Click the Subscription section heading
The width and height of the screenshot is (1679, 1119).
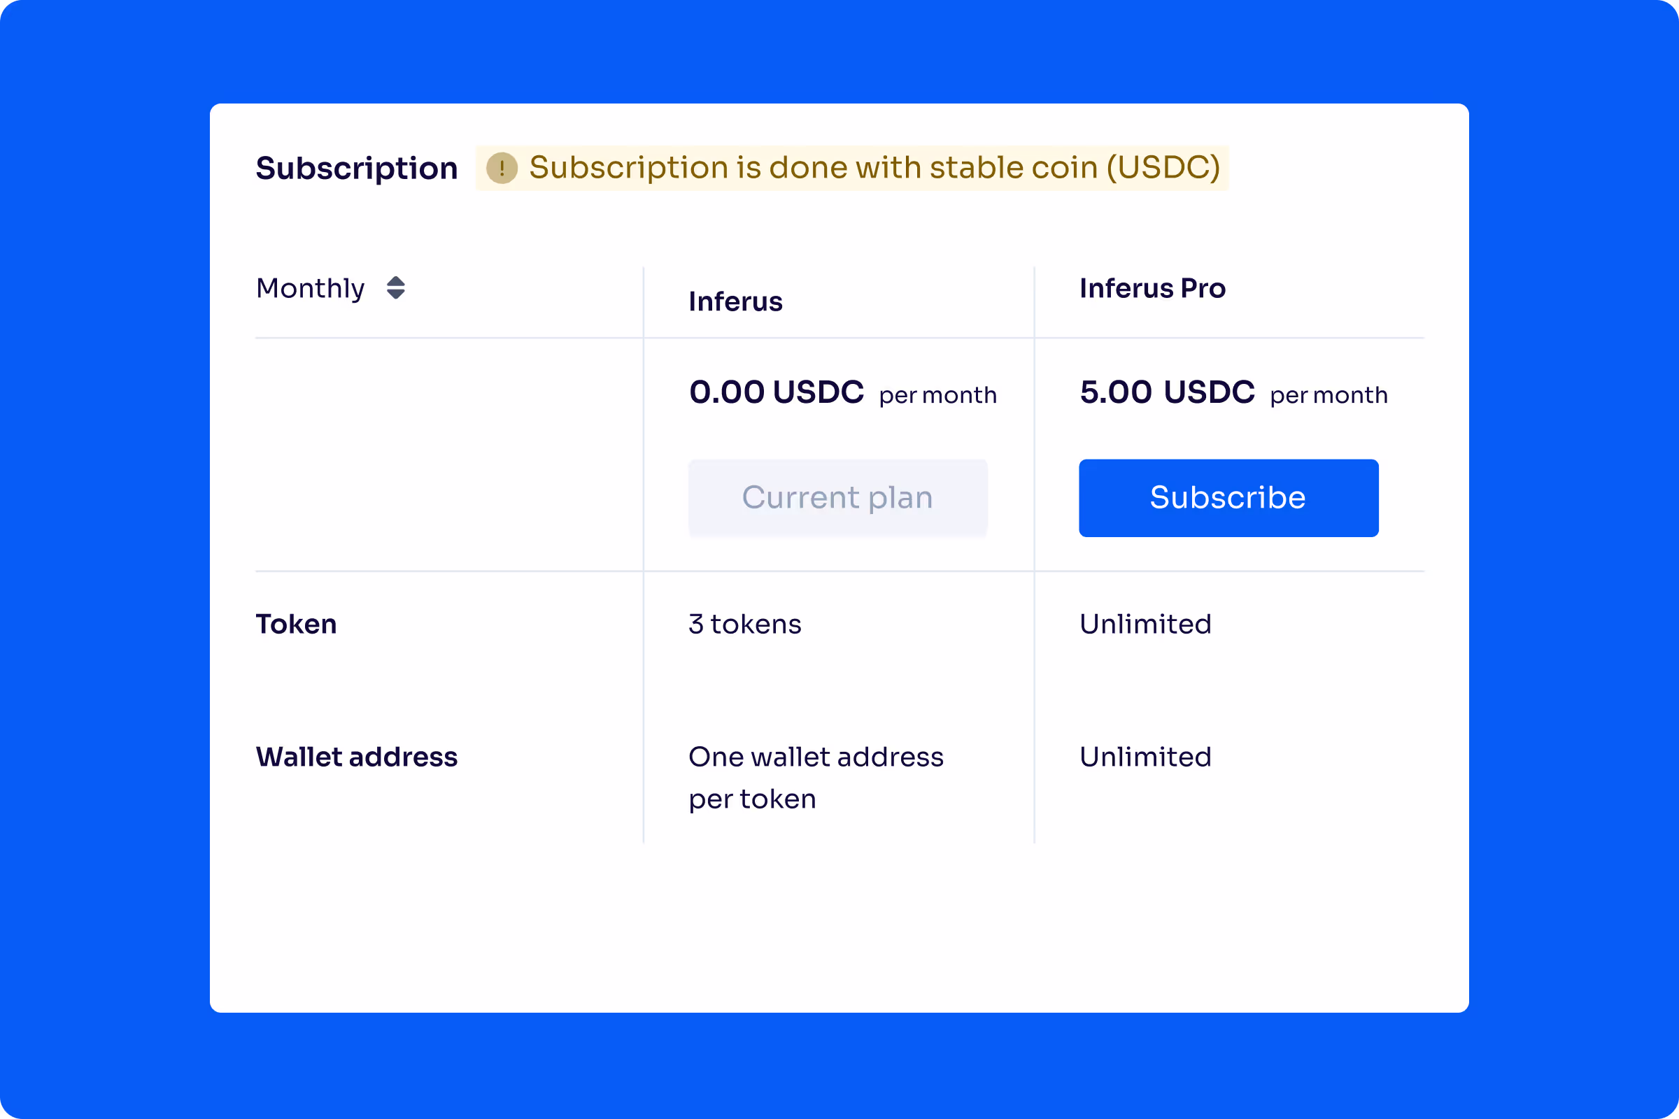(x=356, y=169)
